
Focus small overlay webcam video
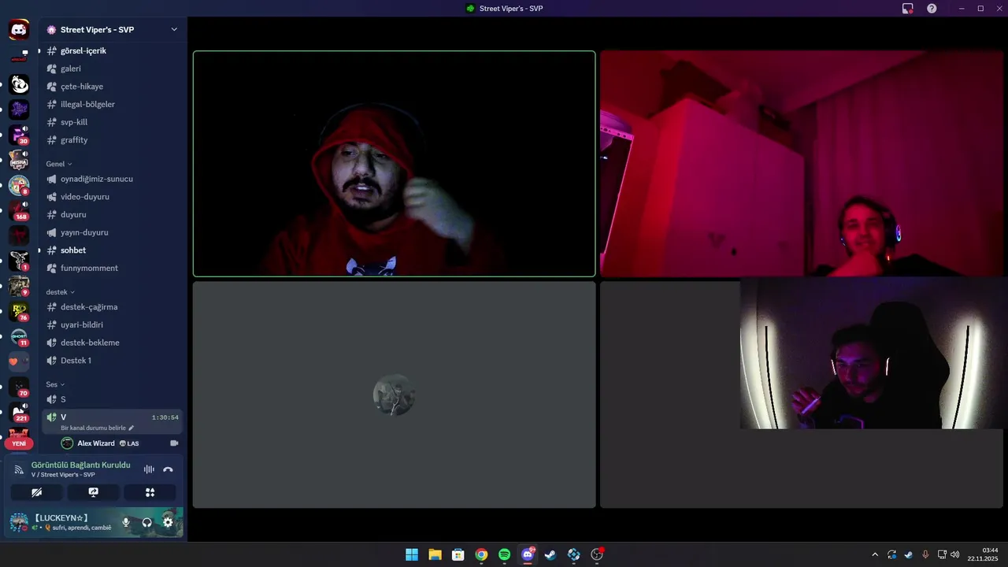(872, 353)
